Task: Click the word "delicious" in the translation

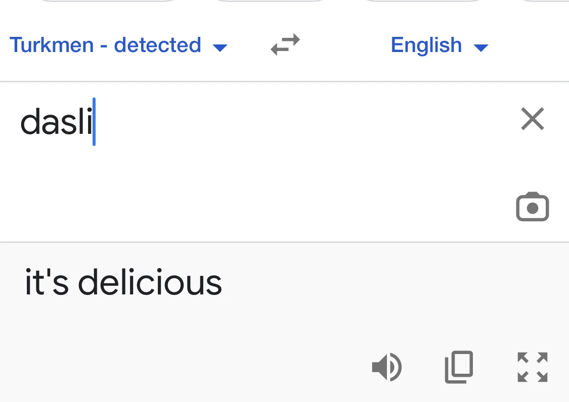Action: (x=150, y=282)
